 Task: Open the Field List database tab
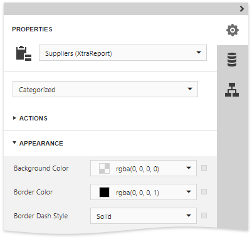tap(232, 60)
